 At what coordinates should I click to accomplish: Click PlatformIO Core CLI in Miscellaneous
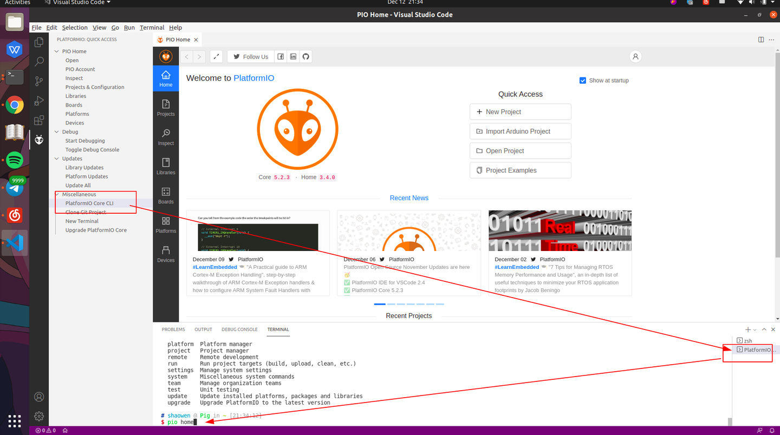pyautogui.click(x=89, y=203)
